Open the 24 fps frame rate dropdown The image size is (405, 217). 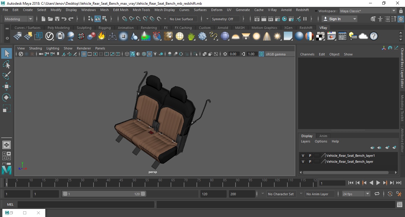[356, 194]
